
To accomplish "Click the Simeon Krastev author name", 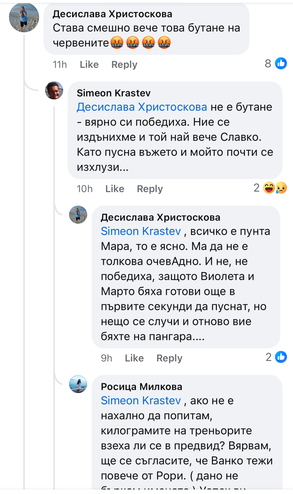I will [114, 93].
